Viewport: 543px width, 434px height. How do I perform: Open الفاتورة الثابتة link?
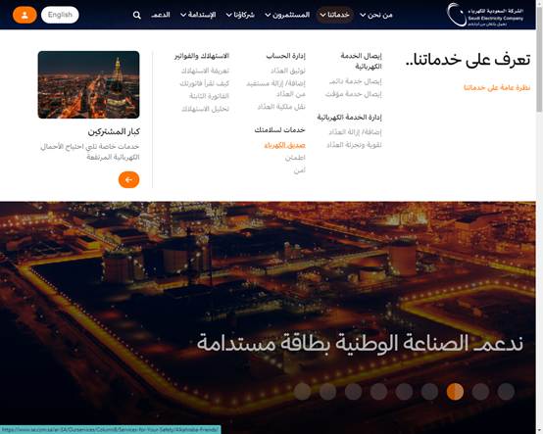click(209, 96)
